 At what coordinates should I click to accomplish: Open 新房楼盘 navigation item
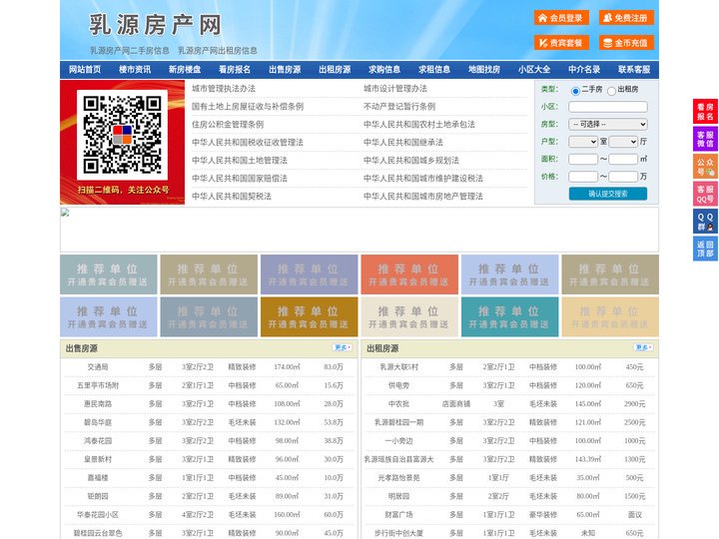coord(185,70)
